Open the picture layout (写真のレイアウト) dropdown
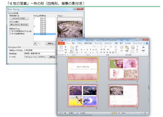 (x=56, y=50)
